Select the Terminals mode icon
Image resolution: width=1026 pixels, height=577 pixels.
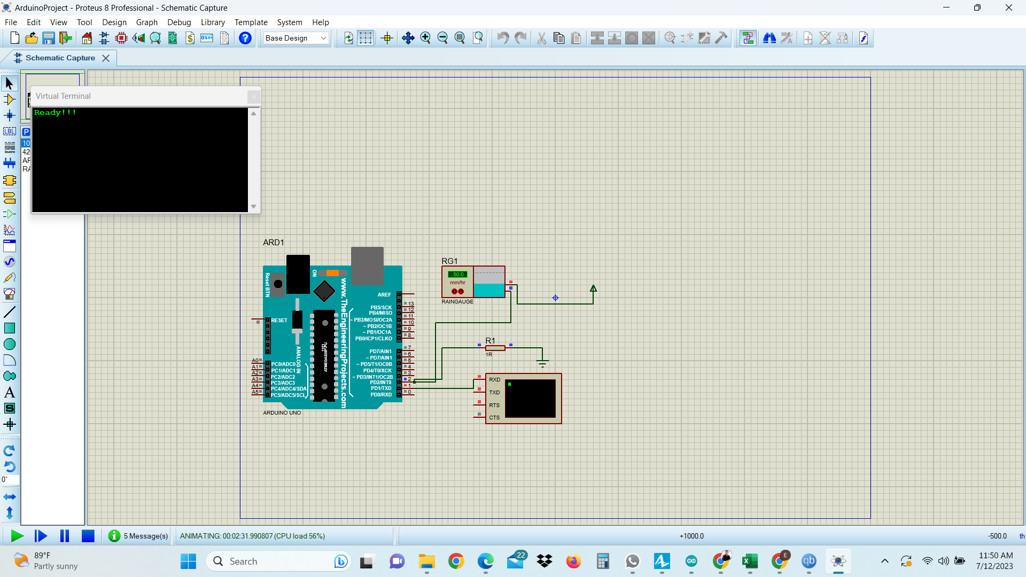pos(10,198)
